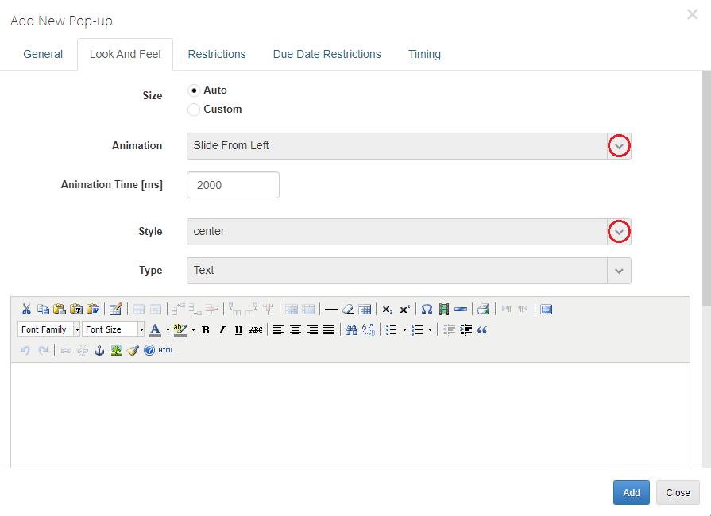Click the insert image tree icon
711x516 pixels.
click(116, 350)
